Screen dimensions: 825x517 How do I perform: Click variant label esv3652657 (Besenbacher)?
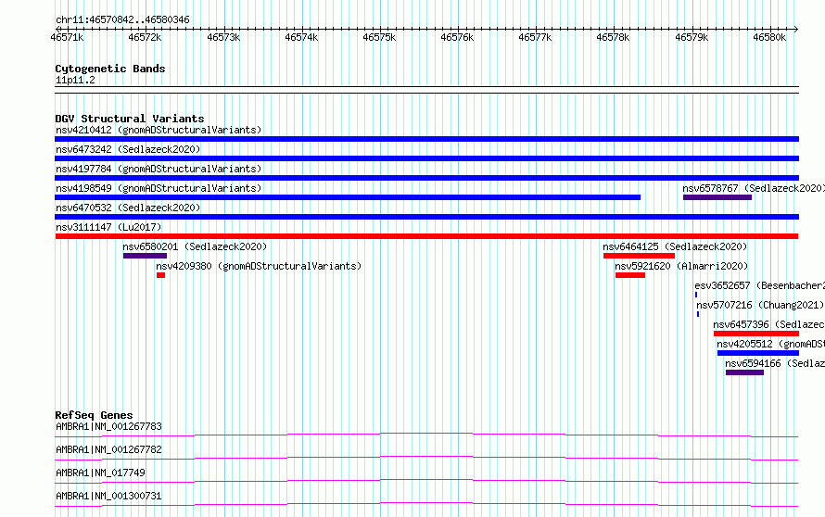click(760, 285)
